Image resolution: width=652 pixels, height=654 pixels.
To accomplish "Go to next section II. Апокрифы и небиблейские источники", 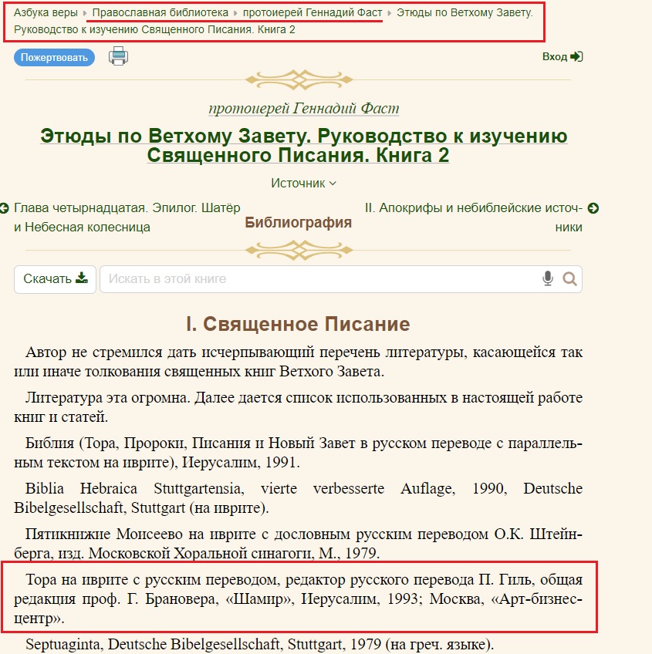I will coord(473,217).
